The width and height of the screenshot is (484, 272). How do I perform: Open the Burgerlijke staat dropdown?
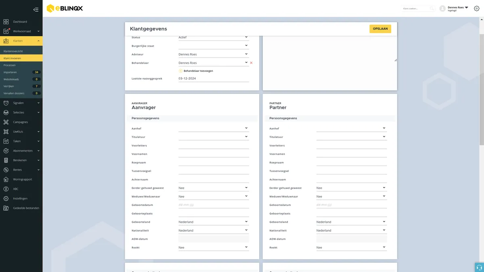coord(214,46)
